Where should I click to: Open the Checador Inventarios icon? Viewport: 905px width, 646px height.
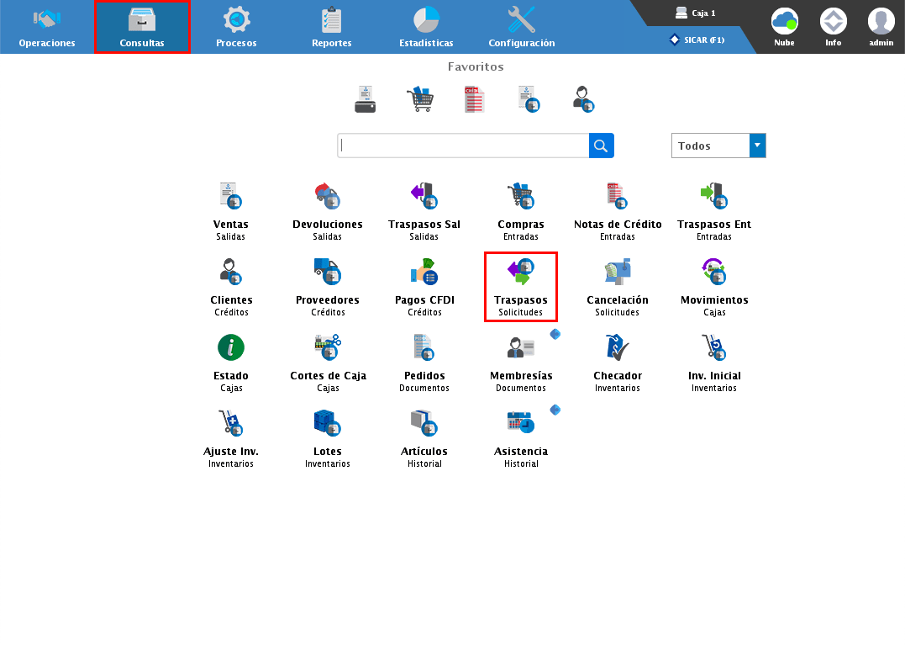coord(617,348)
